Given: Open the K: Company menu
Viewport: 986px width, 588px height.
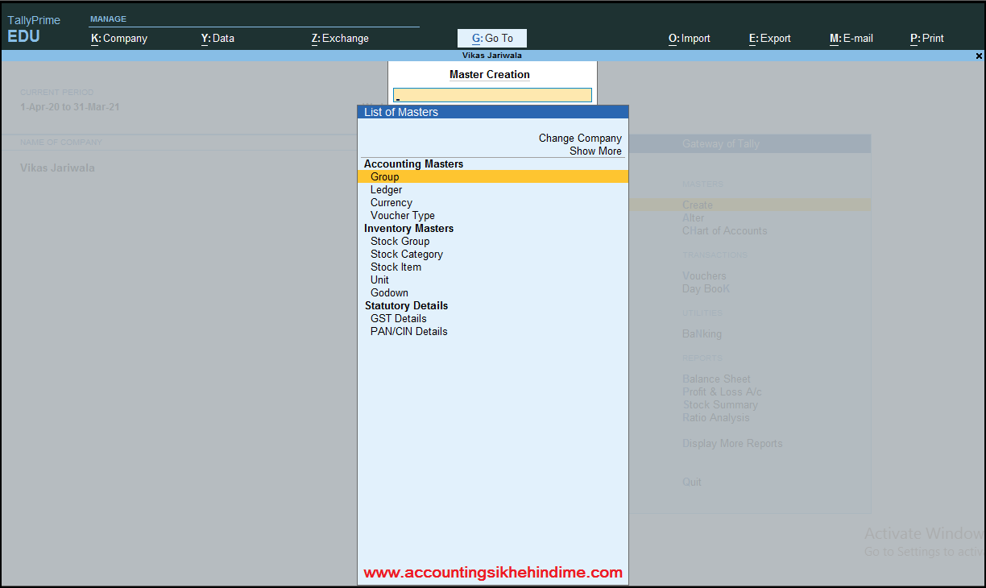Looking at the screenshot, I should pos(119,38).
